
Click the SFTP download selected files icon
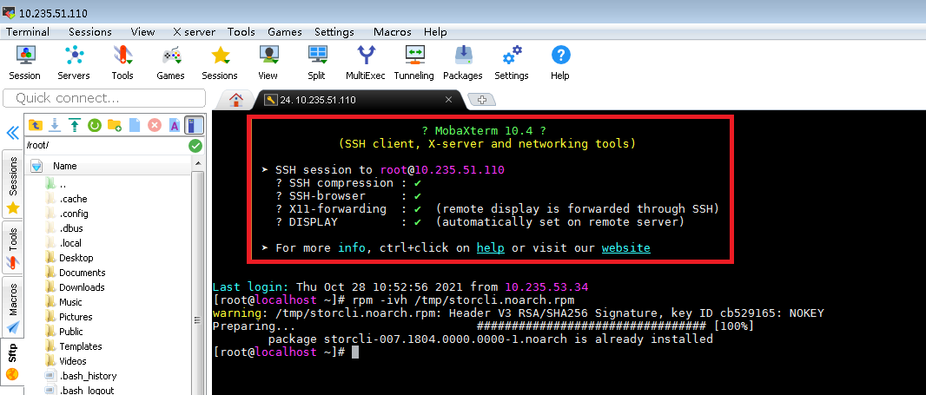55,125
